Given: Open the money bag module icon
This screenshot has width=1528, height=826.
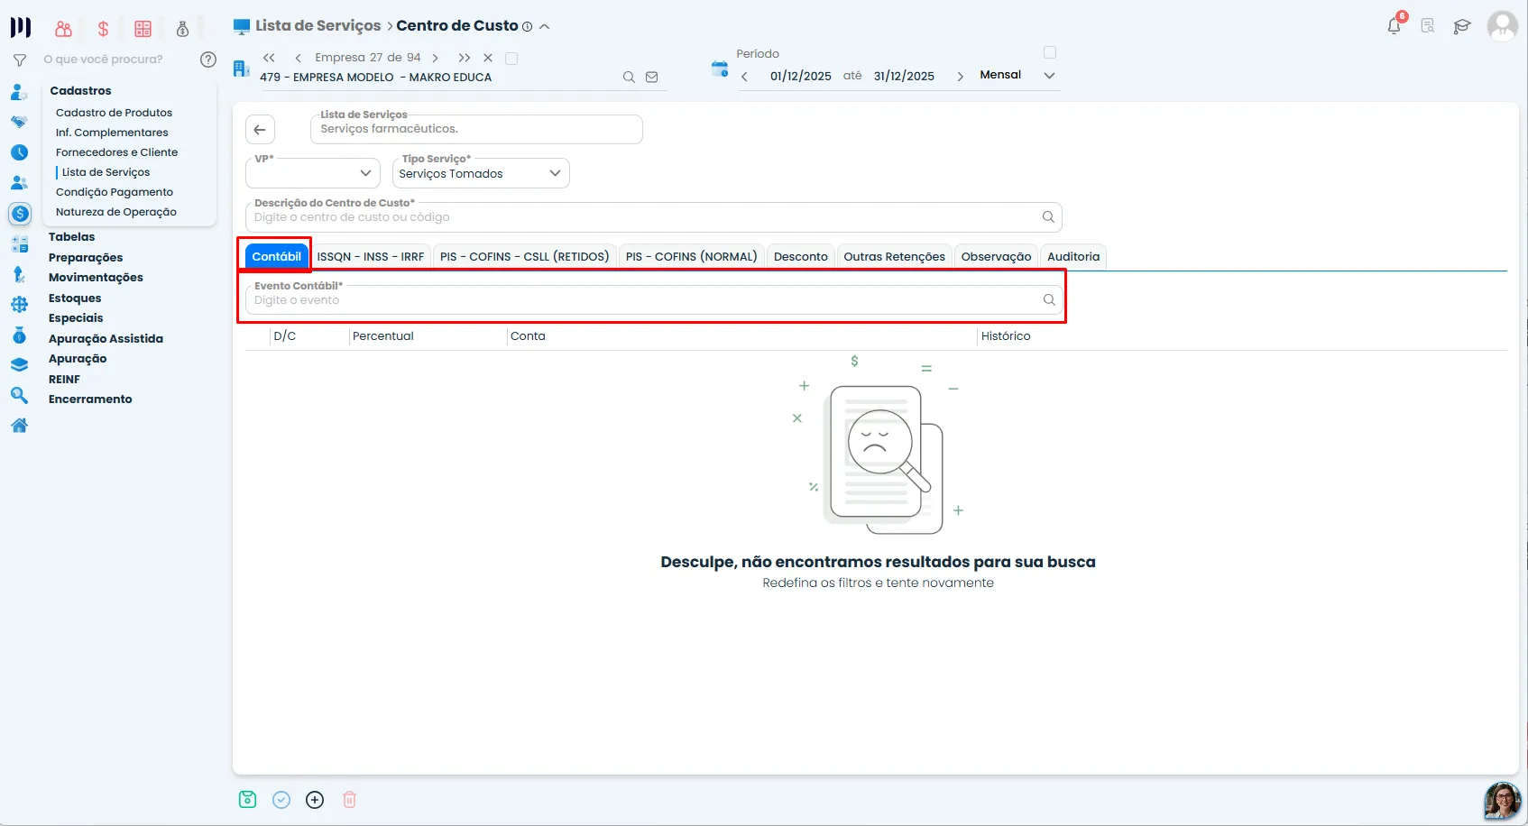Looking at the screenshot, I should 182,29.
